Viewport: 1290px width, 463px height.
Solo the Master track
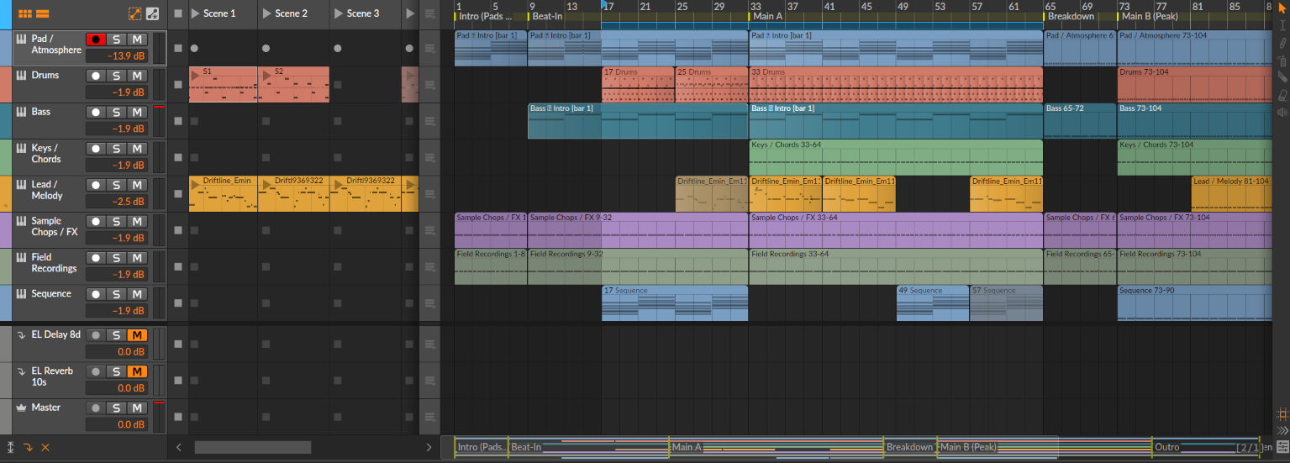click(x=116, y=408)
